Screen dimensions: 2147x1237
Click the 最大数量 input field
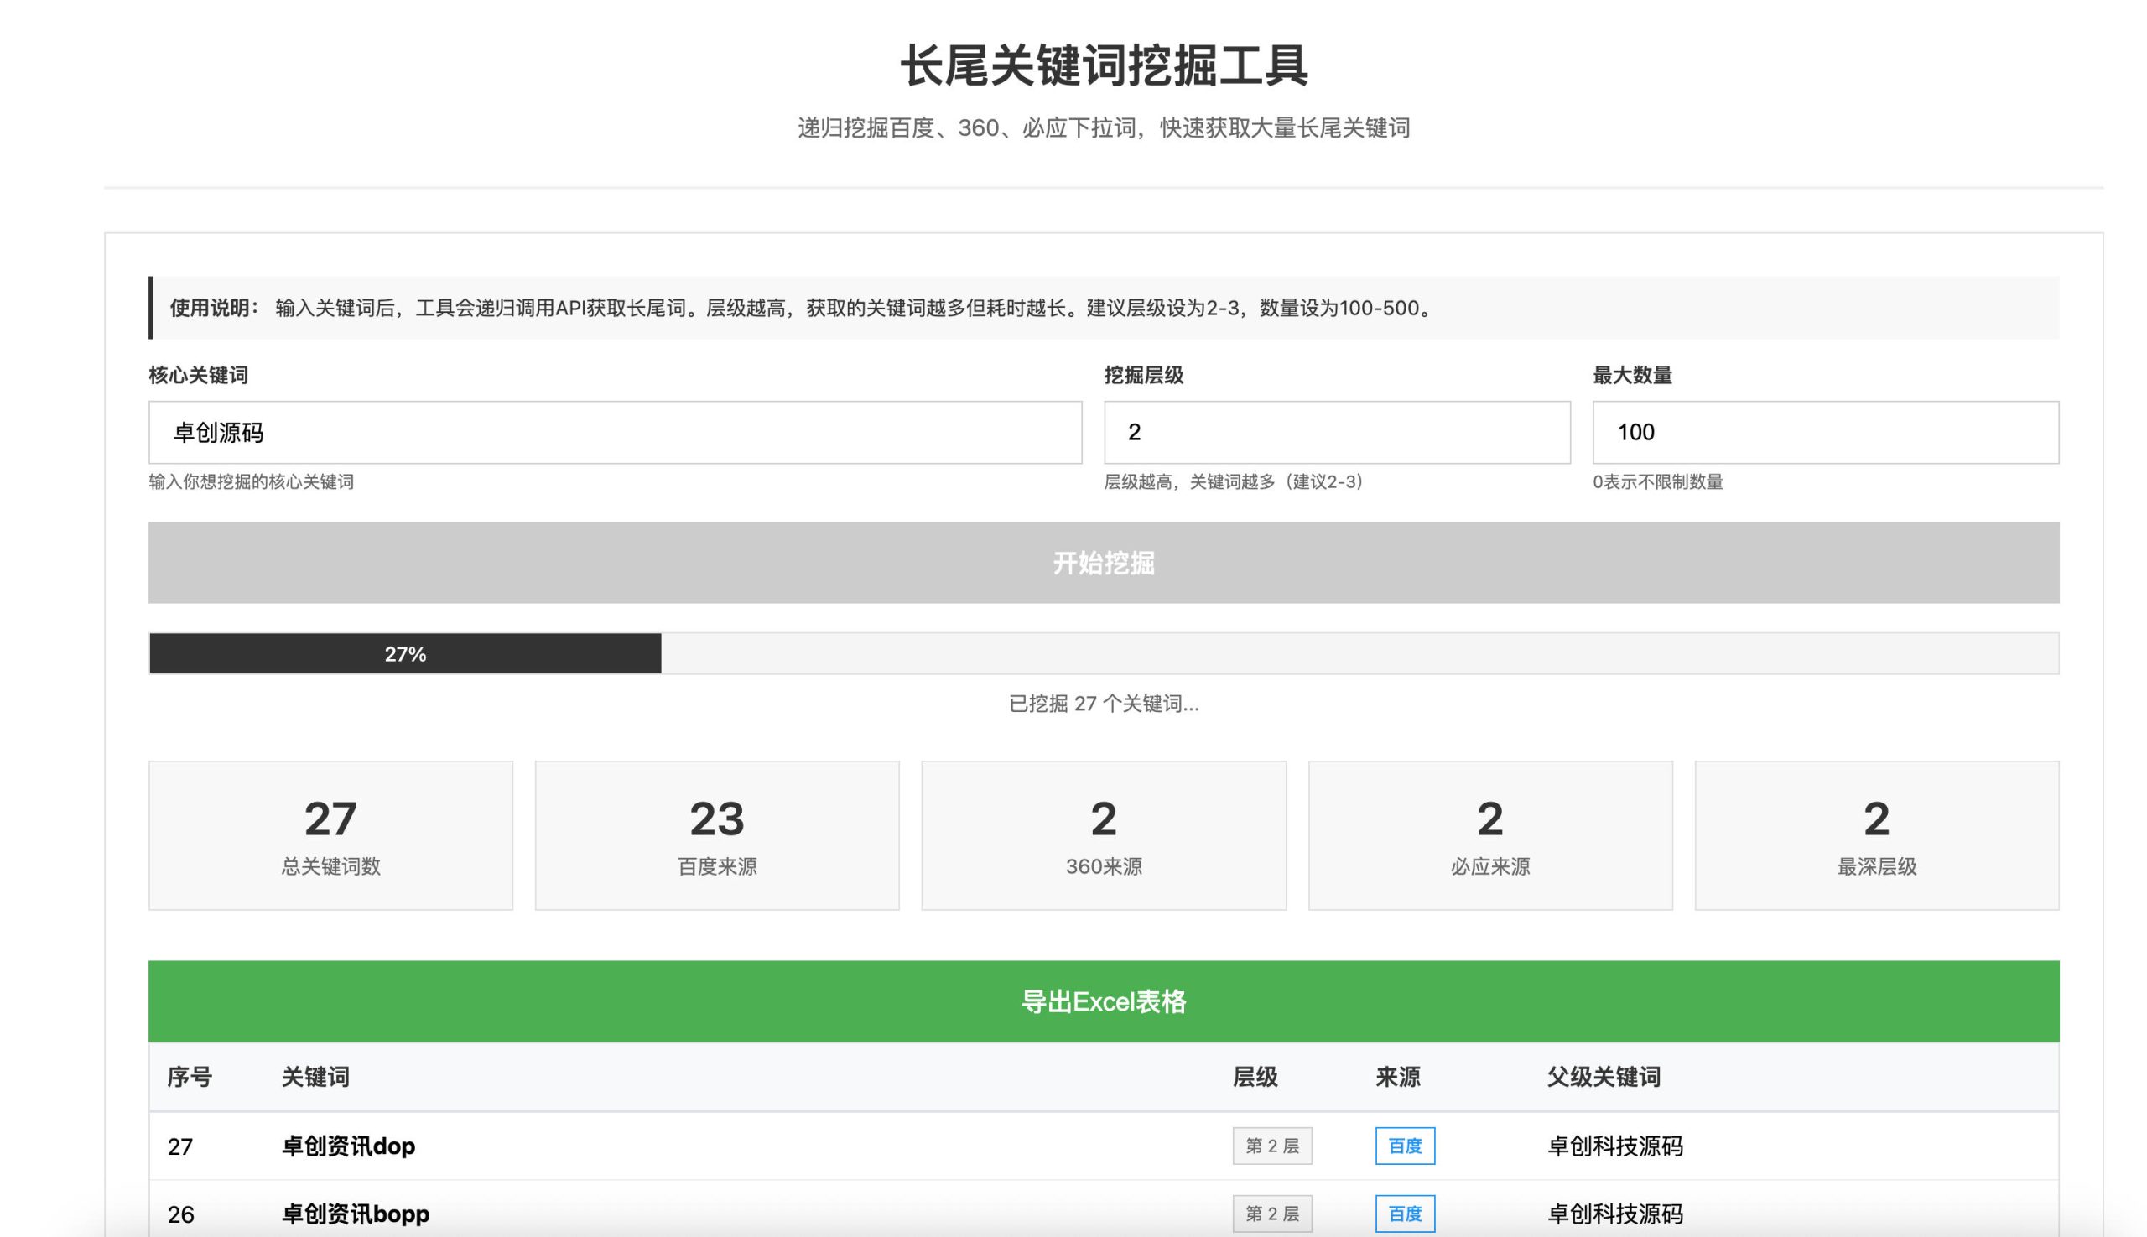(x=1825, y=433)
